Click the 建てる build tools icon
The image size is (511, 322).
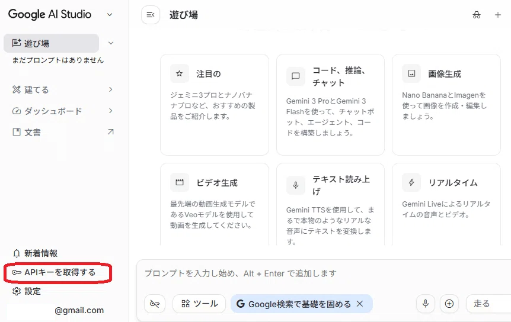coord(16,89)
